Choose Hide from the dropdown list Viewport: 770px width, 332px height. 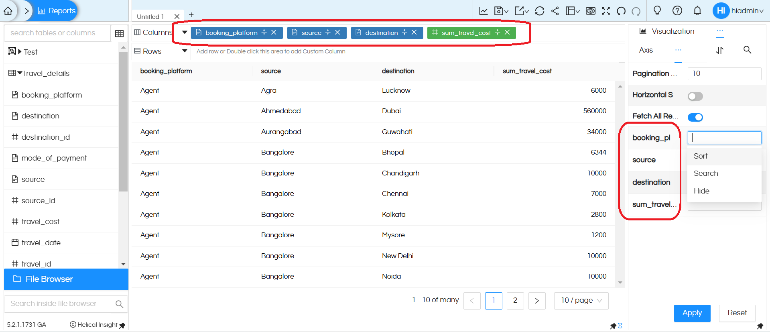coord(724,191)
